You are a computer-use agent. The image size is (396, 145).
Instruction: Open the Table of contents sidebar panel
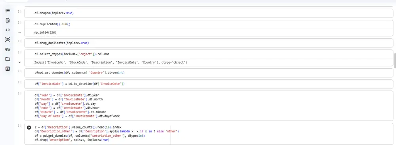(x=8, y=11)
